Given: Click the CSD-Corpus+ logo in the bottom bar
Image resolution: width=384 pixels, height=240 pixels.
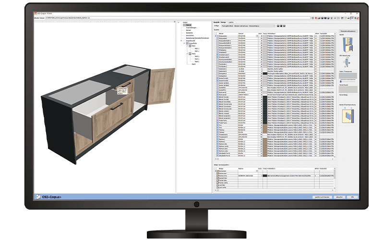Looking at the screenshot, I should (49, 197).
